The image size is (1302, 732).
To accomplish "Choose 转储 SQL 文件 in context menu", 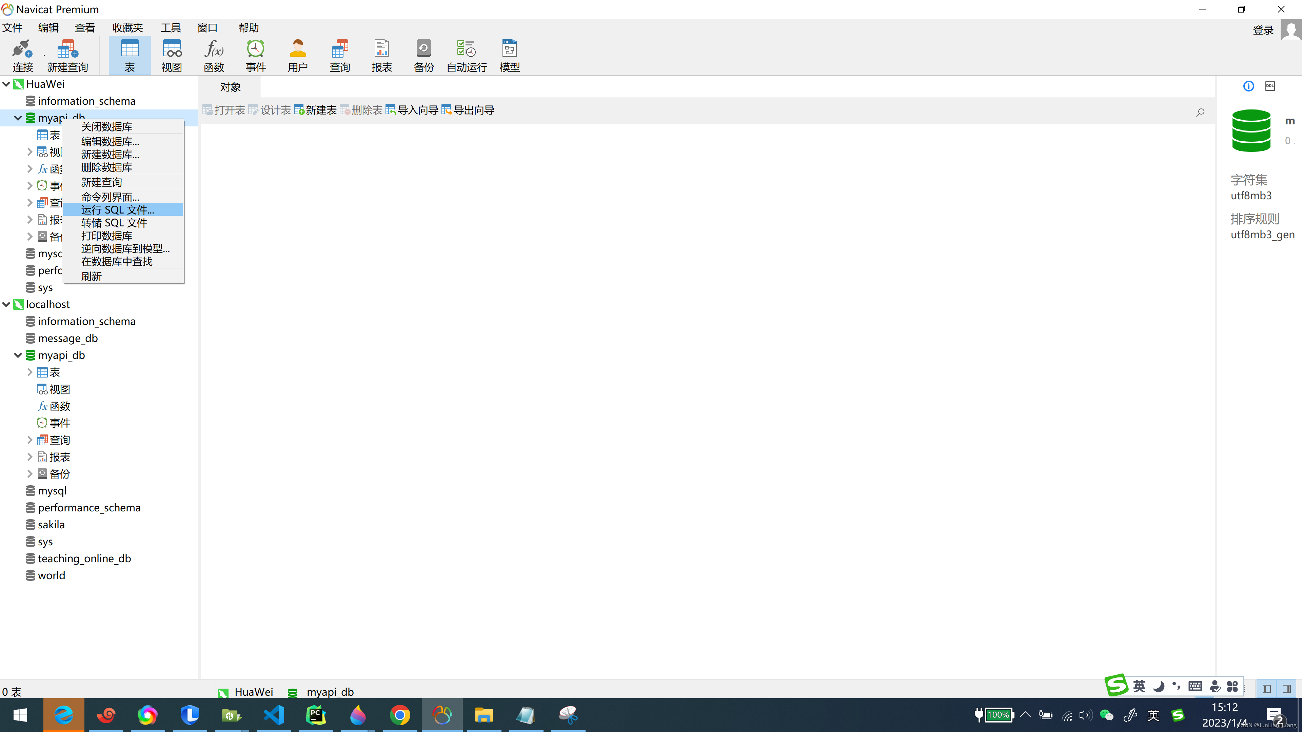I will tap(123, 223).
